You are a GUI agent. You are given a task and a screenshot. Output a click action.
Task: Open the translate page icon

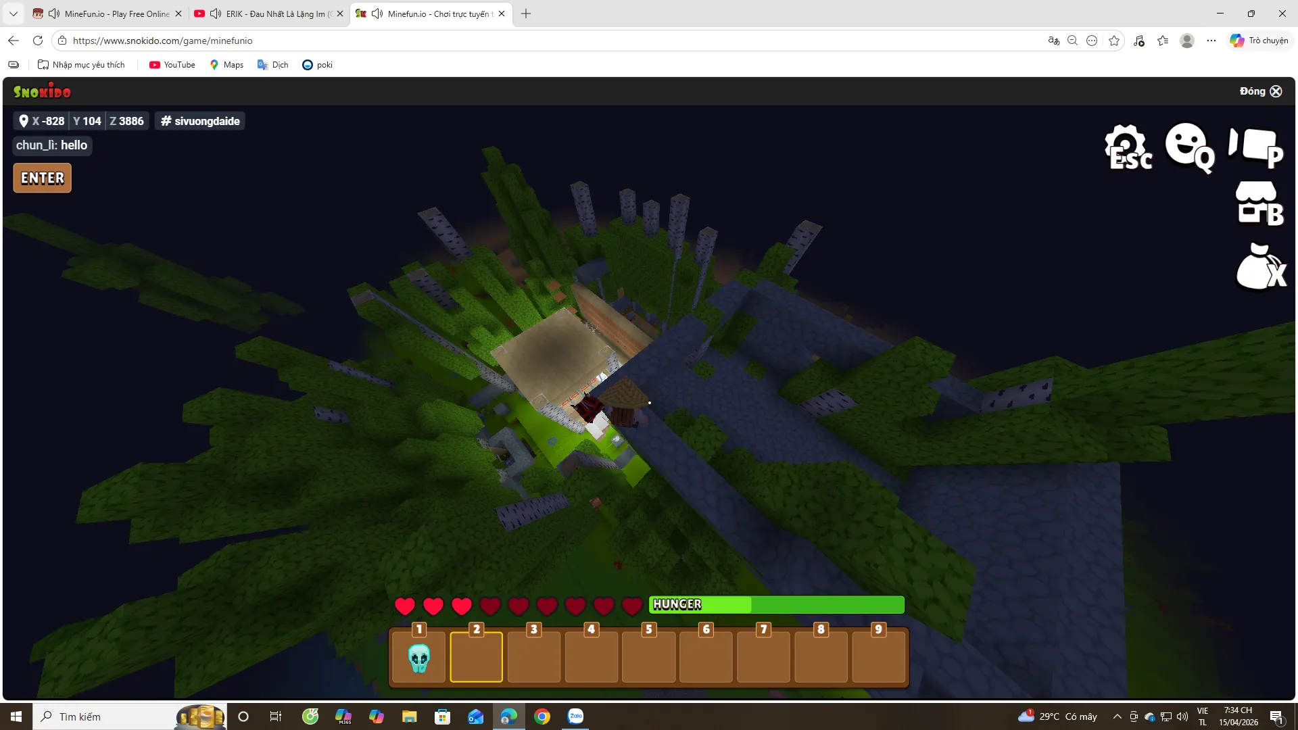point(1053,41)
